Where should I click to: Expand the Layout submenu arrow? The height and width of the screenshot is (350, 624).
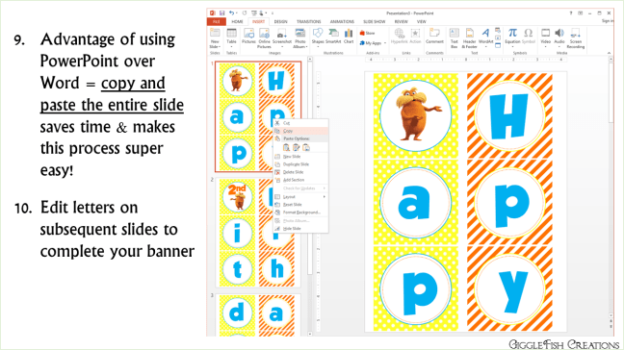coord(325,197)
